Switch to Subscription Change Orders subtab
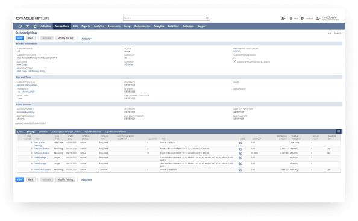Image resolution: width=358 pixels, height=221 pixels. point(66,132)
